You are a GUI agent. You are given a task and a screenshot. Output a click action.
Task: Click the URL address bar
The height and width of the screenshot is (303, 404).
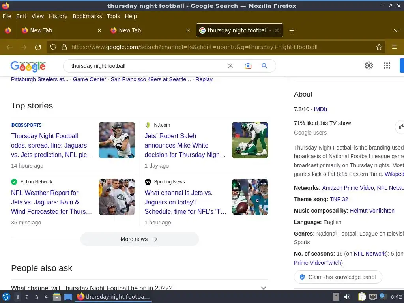(217, 47)
